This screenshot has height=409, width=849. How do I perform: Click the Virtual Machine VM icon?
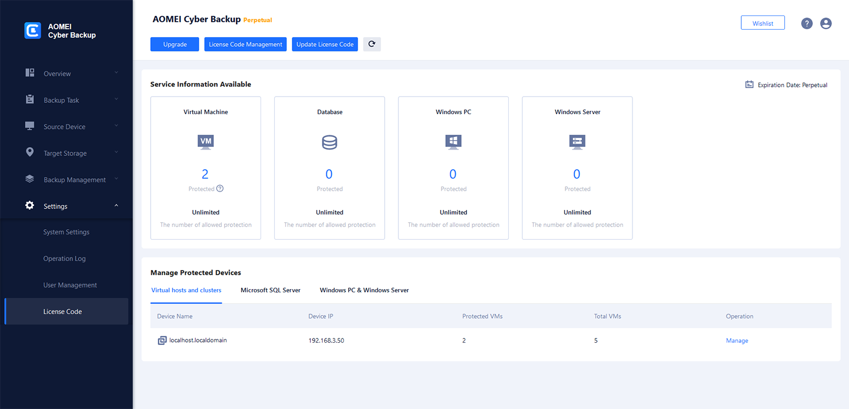pyautogui.click(x=205, y=142)
